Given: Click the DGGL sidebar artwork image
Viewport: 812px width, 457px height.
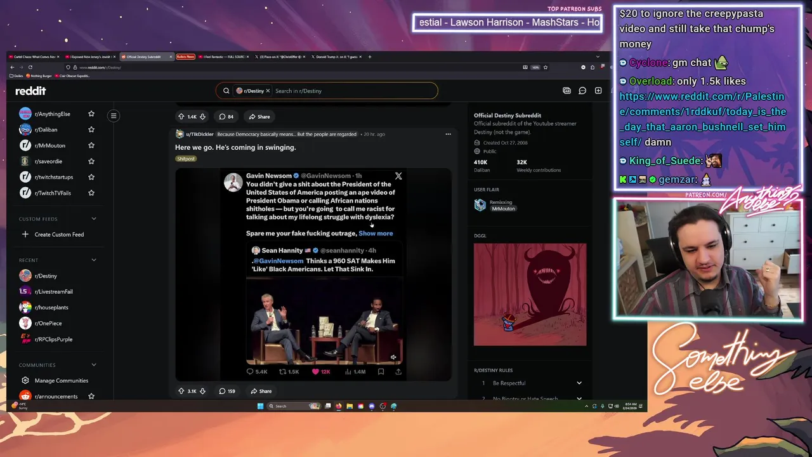Looking at the screenshot, I should pyautogui.click(x=530, y=295).
